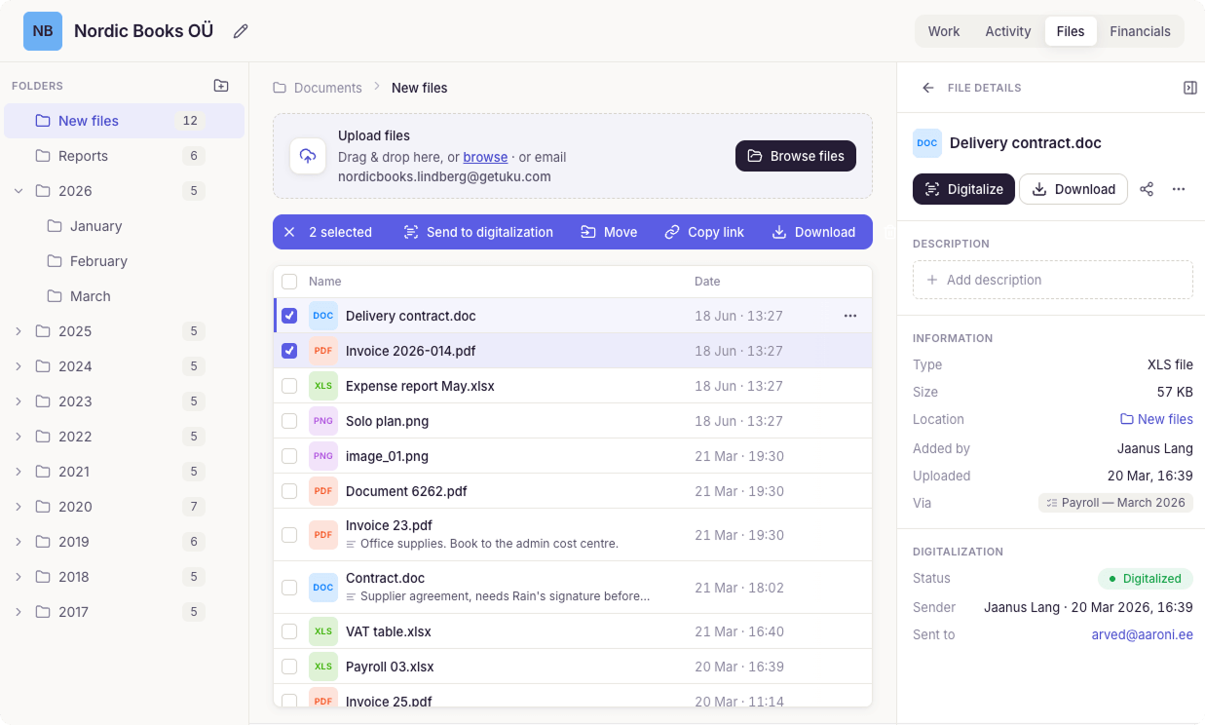Viewport: 1205px width, 725px height.
Task: Click the DOC icon of Delivery contract.doc row
Action: click(323, 316)
